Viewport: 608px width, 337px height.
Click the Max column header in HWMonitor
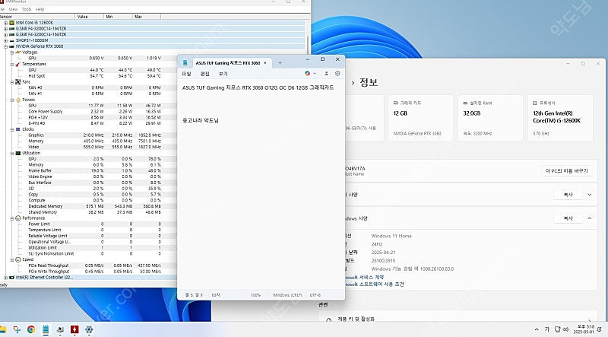coord(147,17)
